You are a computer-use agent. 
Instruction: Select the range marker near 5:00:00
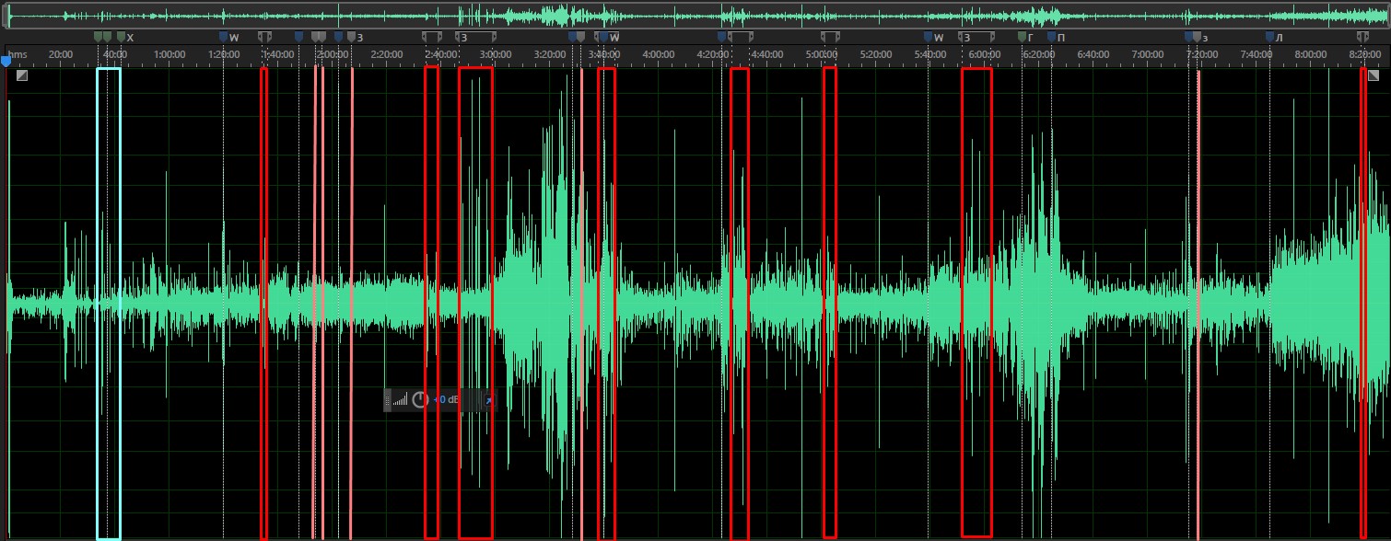[829, 37]
